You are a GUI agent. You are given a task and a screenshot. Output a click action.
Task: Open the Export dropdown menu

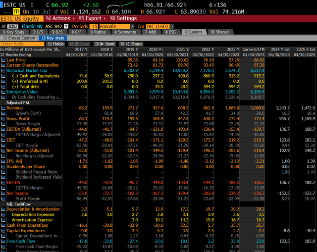[92, 19]
